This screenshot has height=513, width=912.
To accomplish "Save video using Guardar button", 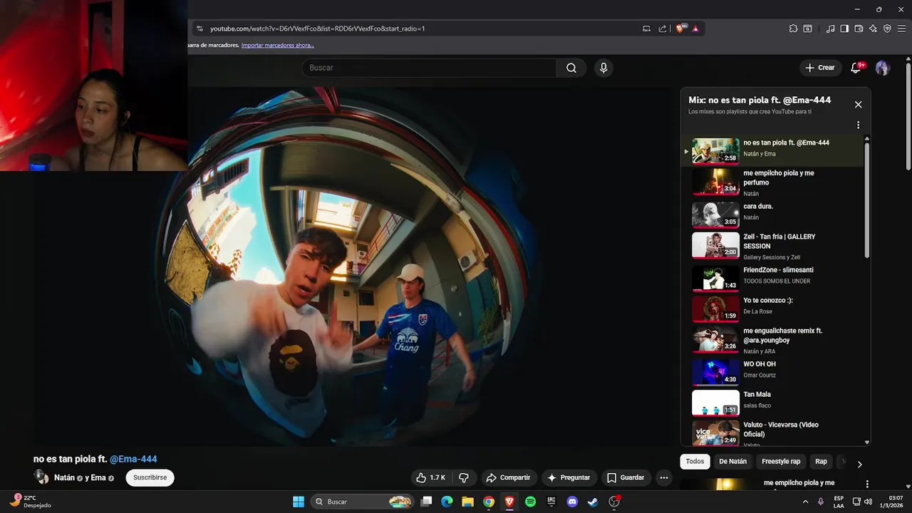I will (626, 477).
